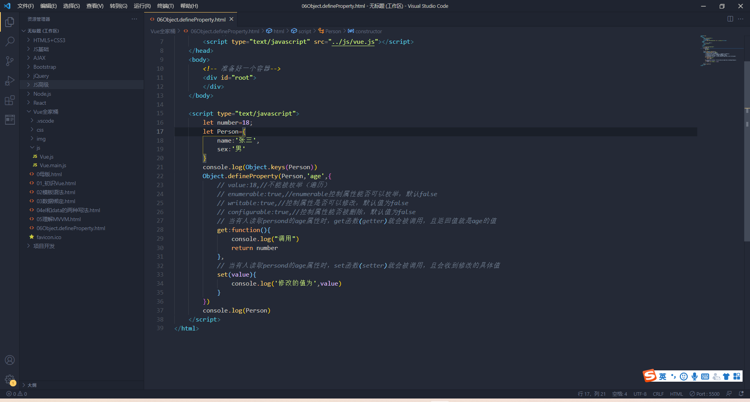Click the notifications bell in status bar
Viewport: 750px width, 402px height.
coord(741,394)
